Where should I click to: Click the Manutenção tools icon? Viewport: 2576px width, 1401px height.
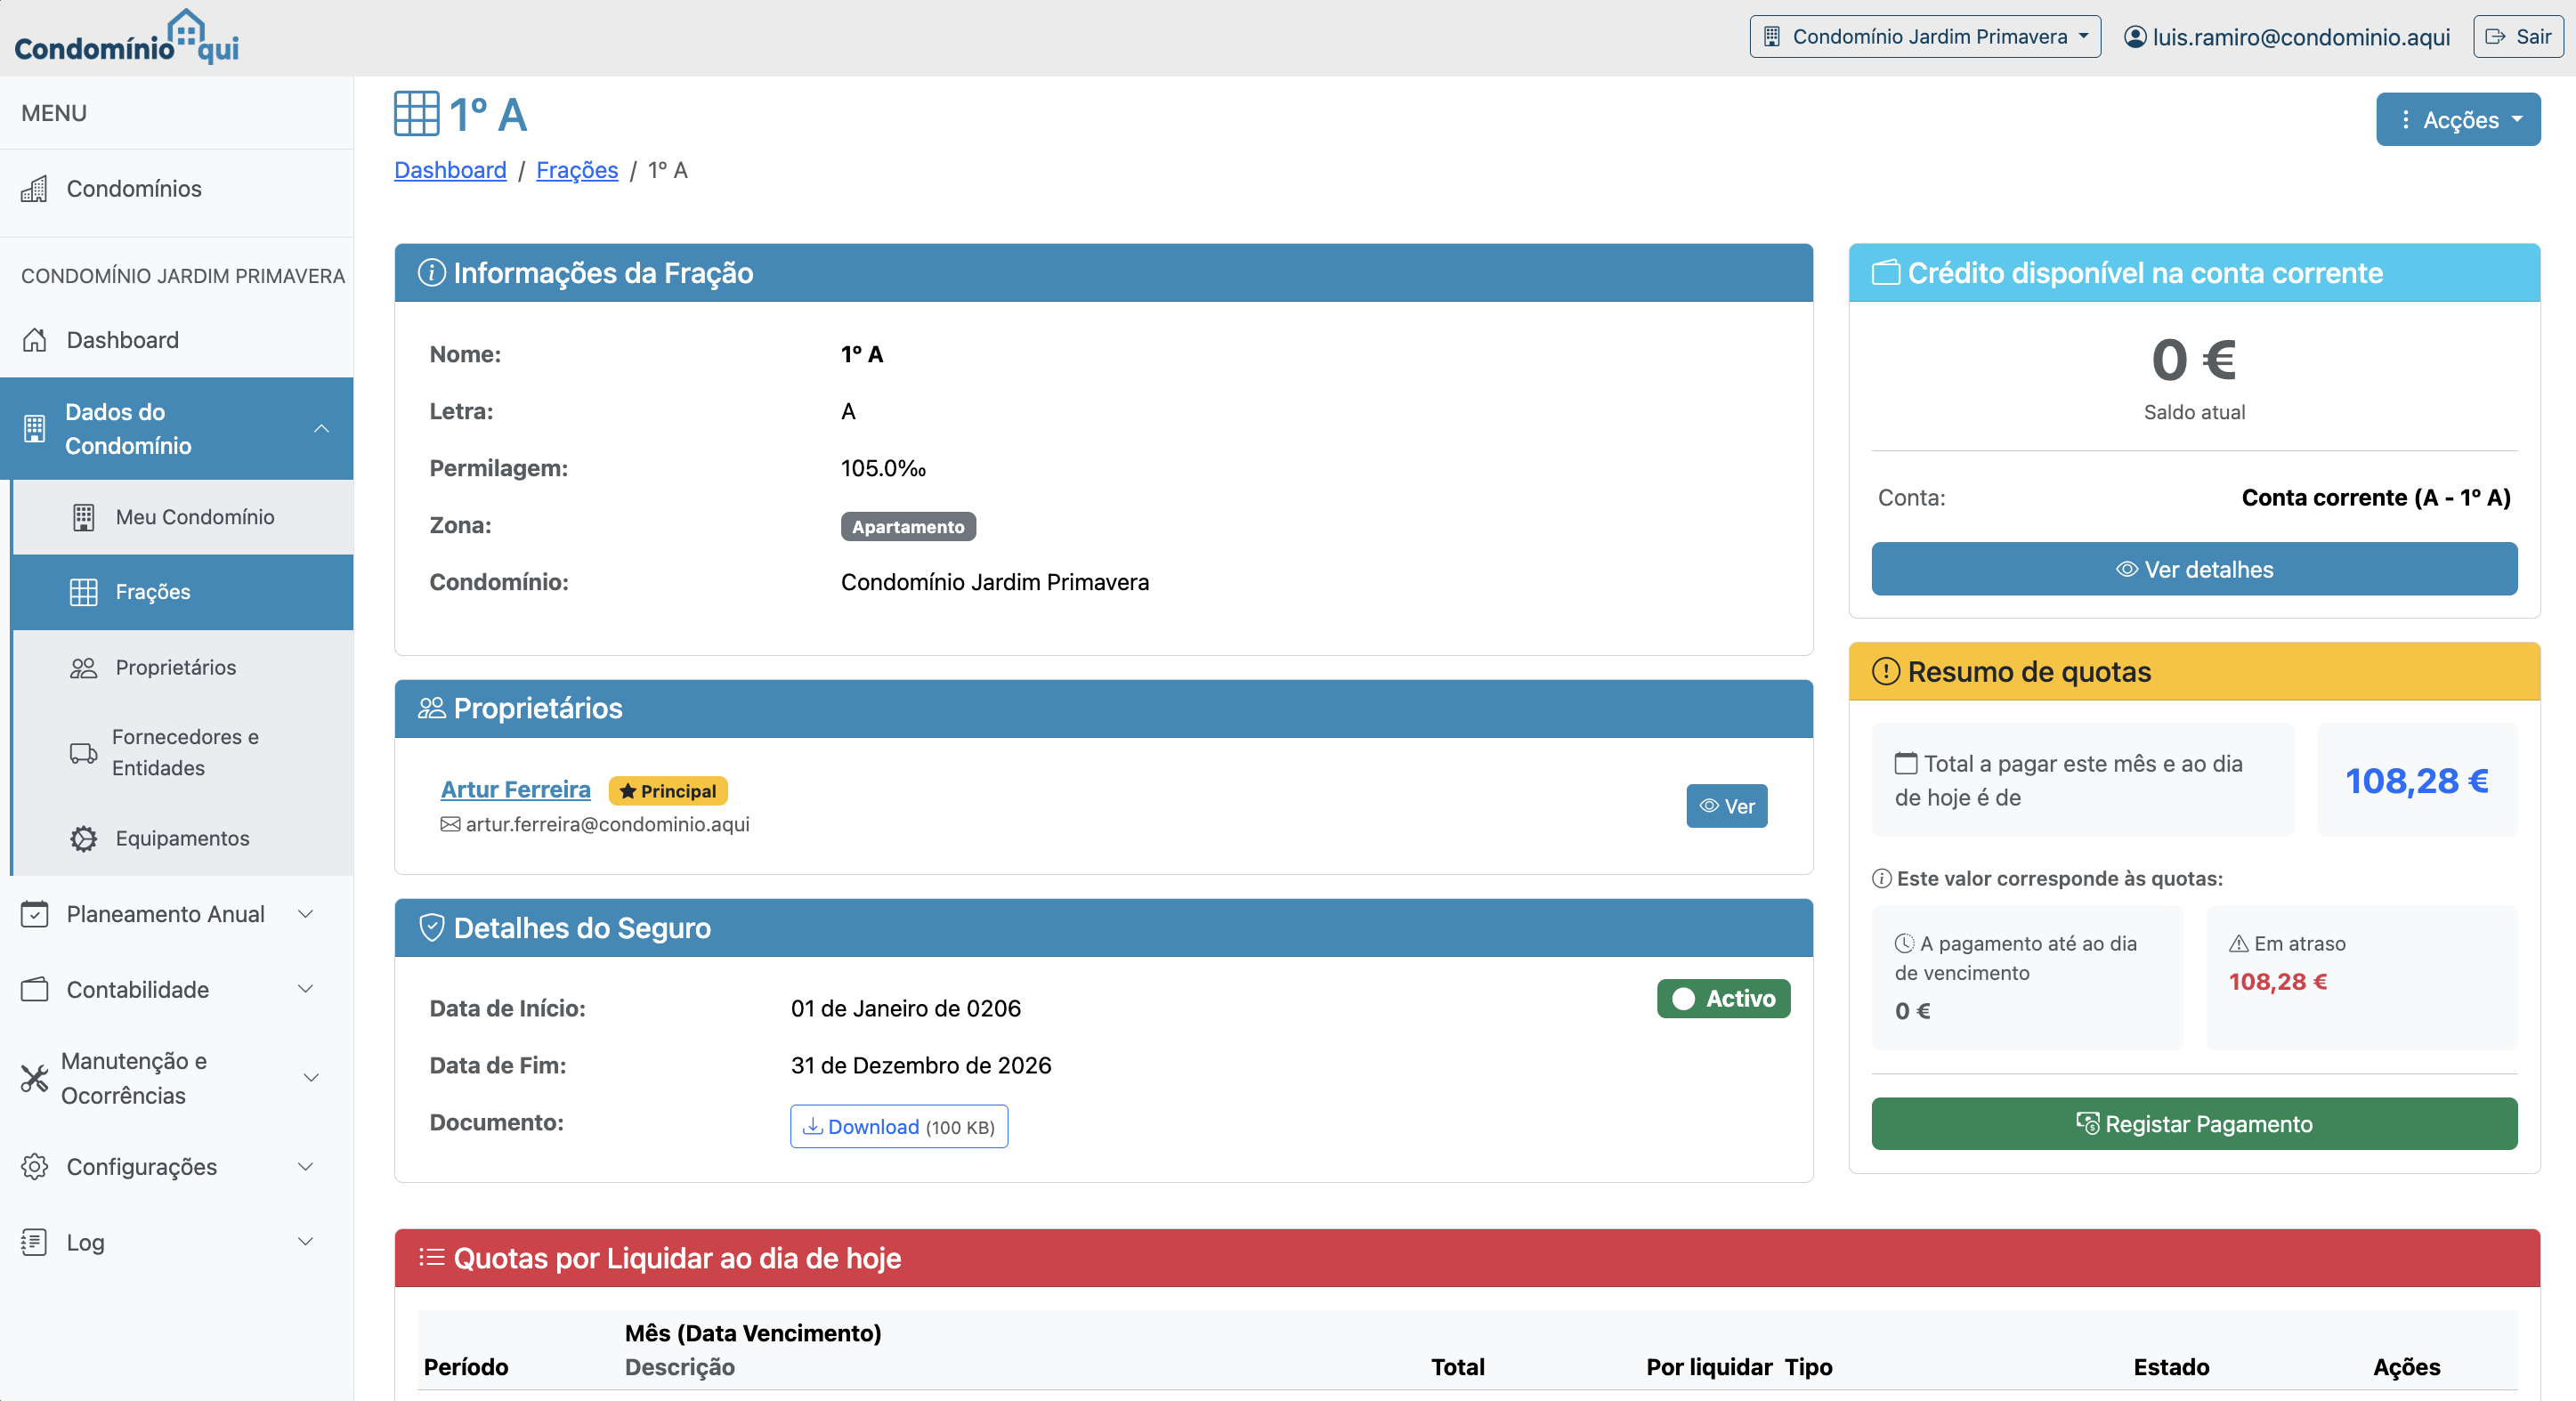coord(34,1078)
